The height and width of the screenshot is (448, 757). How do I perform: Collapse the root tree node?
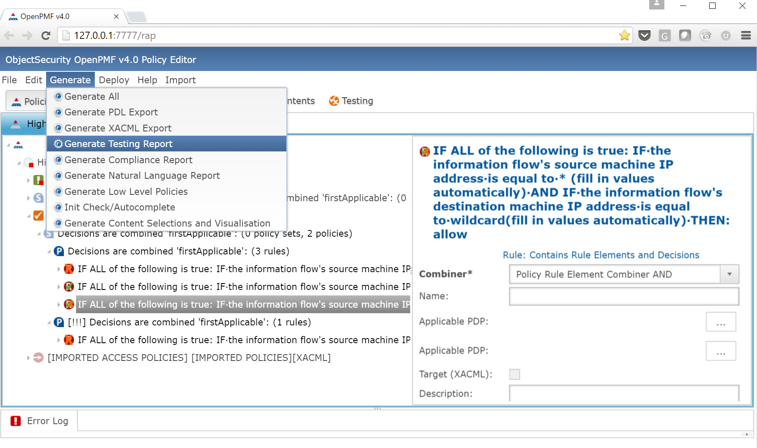click(8, 145)
